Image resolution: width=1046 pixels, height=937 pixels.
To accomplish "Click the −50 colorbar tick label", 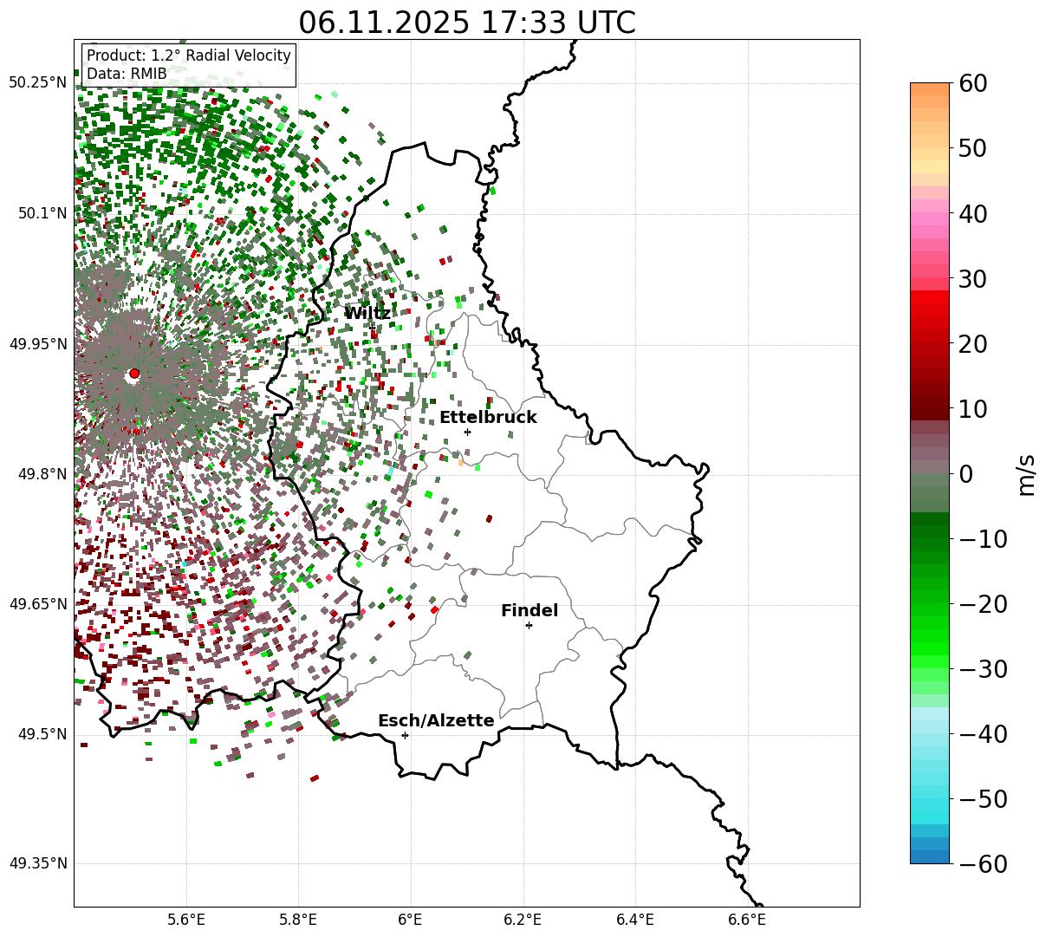I will pyautogui.click(x=983, y=799).
